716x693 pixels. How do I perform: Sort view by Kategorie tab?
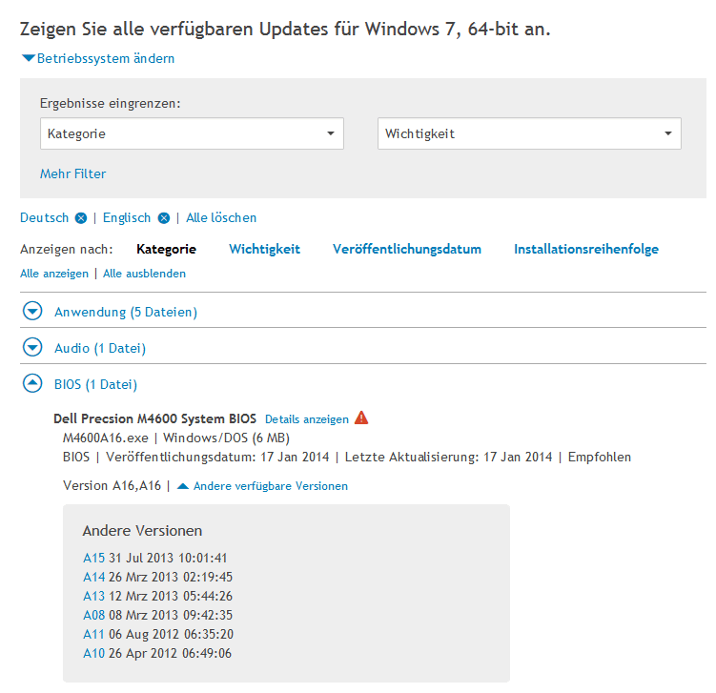[166, 249]
